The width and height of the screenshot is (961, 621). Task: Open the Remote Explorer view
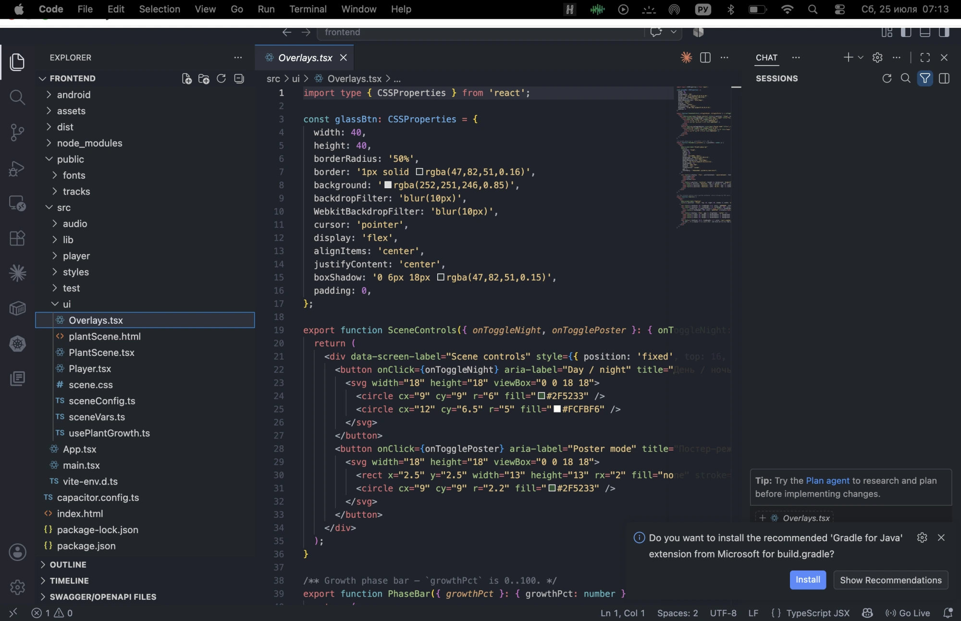pos(17,203)
